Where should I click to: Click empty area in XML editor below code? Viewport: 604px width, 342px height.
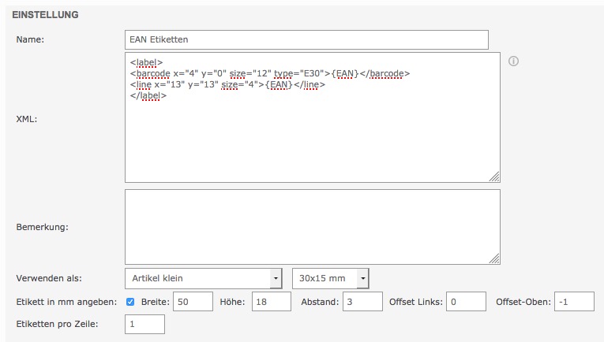click(312, 142)
